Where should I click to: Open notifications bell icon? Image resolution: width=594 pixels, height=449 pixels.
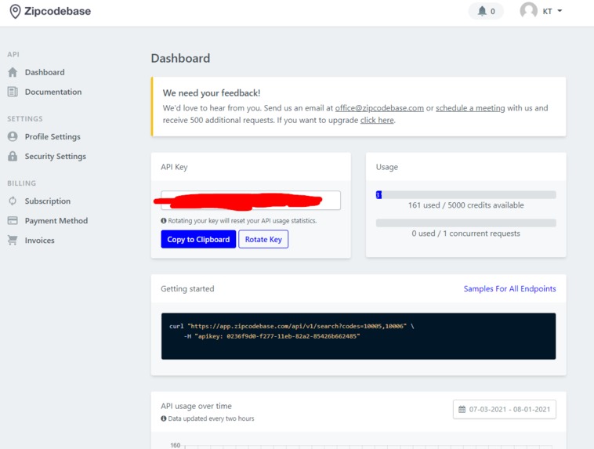(482, 11)
